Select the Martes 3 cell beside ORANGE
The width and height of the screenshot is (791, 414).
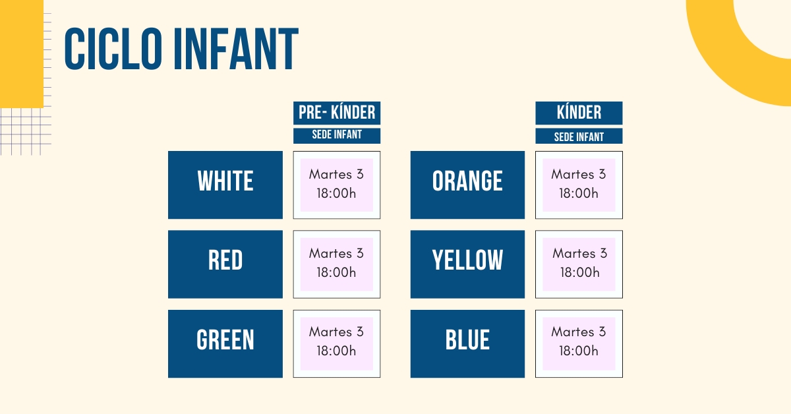[579, 185]
